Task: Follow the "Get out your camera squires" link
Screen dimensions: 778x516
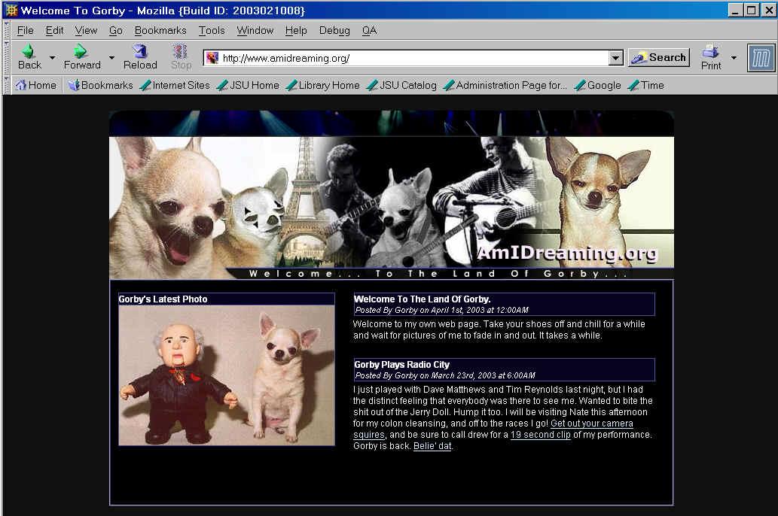Action: pyautogui.click(x=591, y=423)
